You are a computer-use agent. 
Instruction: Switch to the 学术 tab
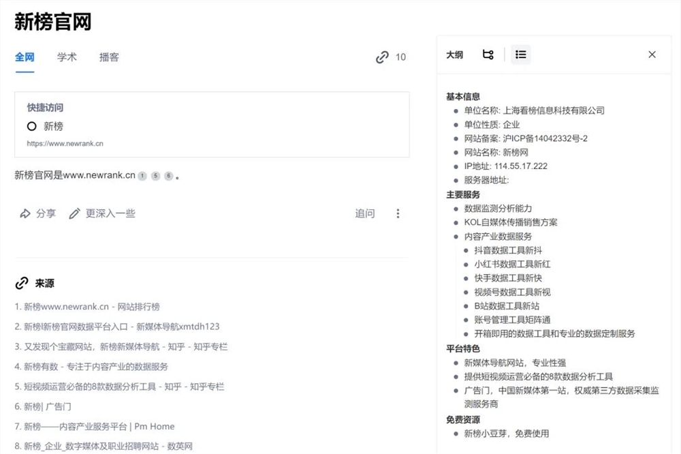point(66,57)
